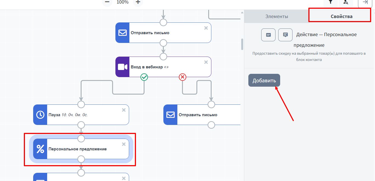Open the comment bubble icon button

pyautogui.click(x=285, y=35)
